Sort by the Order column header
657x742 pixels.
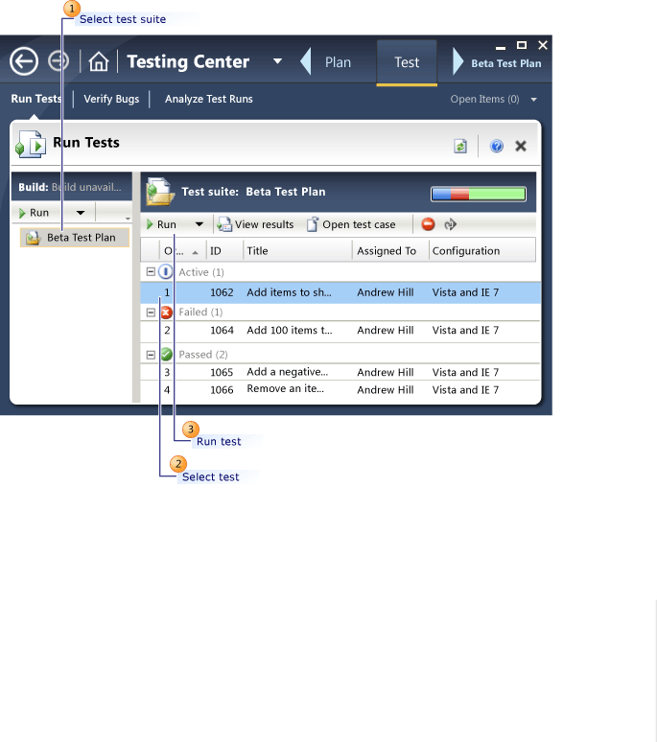coord(182,251)
